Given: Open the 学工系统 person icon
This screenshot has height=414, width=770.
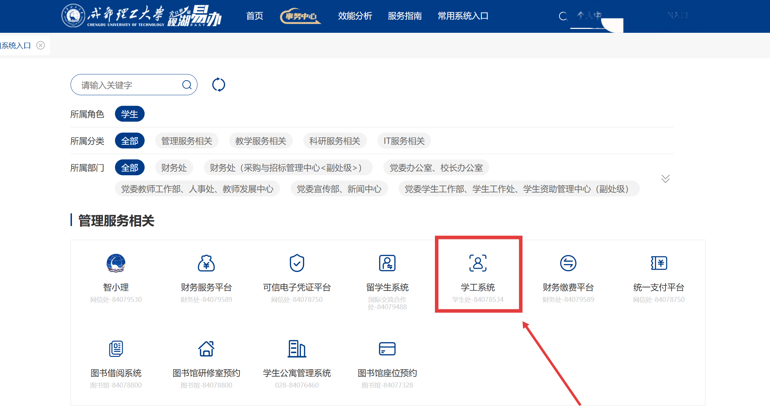Looking at the screenshot, I should pos(478,263).
